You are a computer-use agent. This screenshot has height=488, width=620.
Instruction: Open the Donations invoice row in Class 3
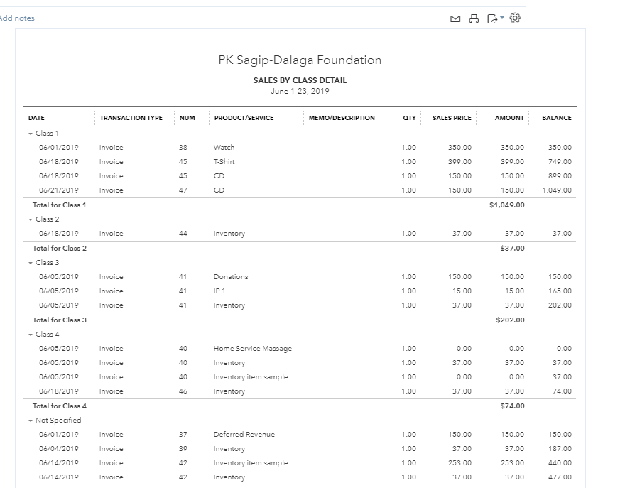pos(231,277)
